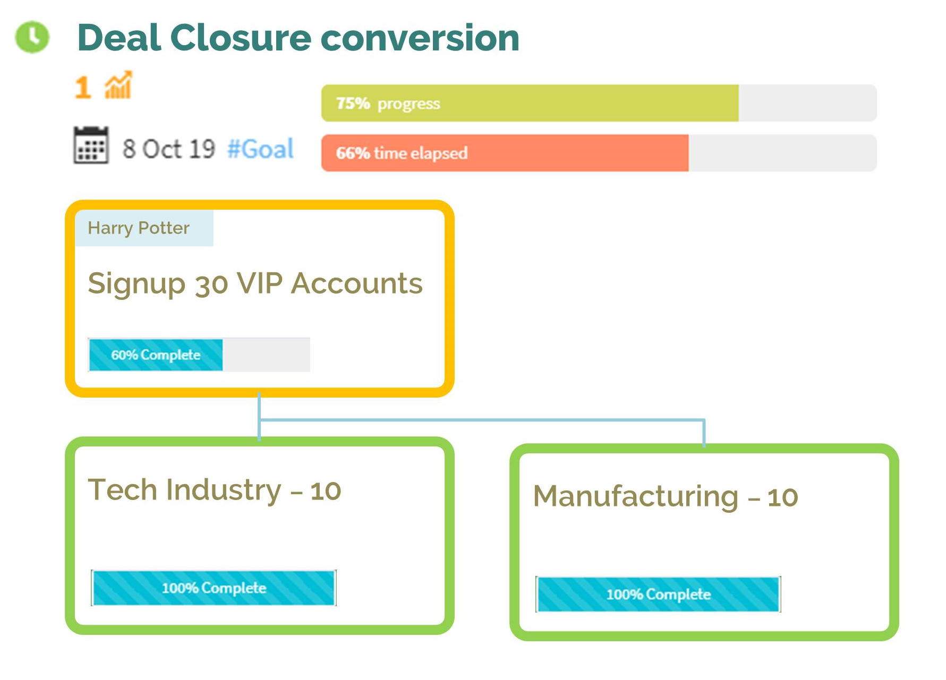The height and width of the screenshot is (680, 946).
Task: Click the Signup 30 VIP Accounts title text
Action: coord(255,283)
